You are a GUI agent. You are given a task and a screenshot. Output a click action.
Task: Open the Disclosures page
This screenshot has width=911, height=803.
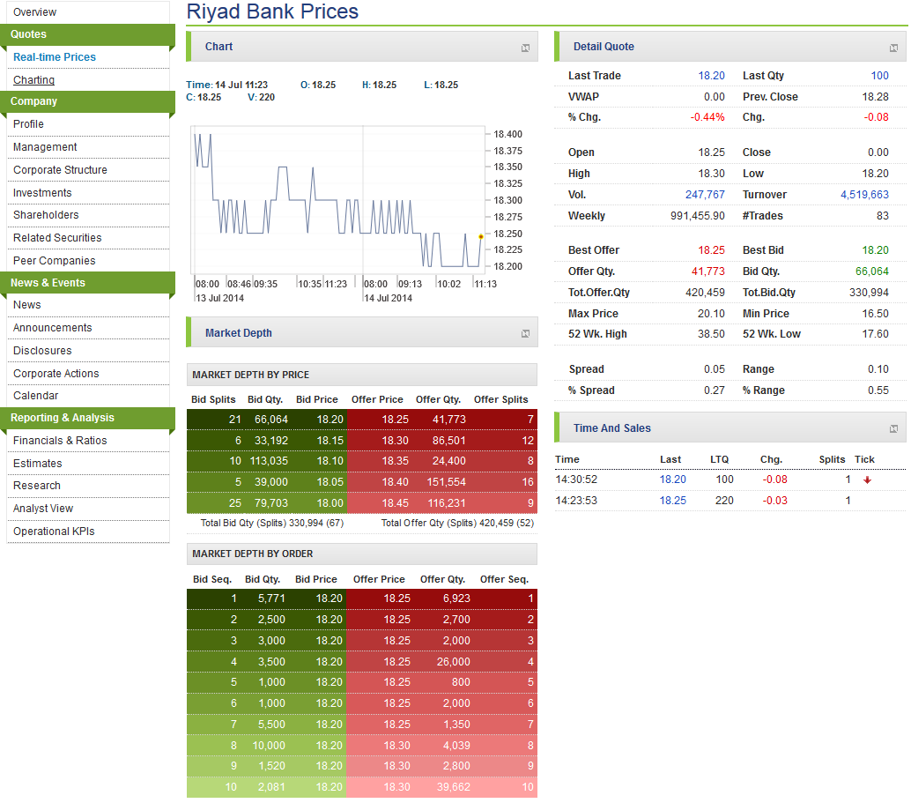click(x=42, y=351)
